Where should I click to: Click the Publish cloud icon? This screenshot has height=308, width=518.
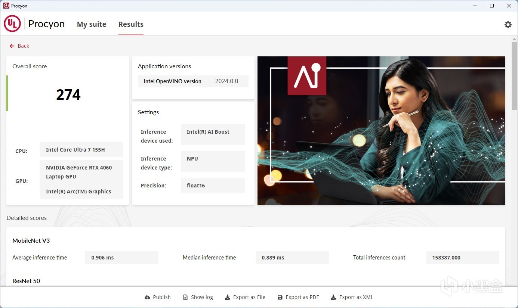click(147, 297)
